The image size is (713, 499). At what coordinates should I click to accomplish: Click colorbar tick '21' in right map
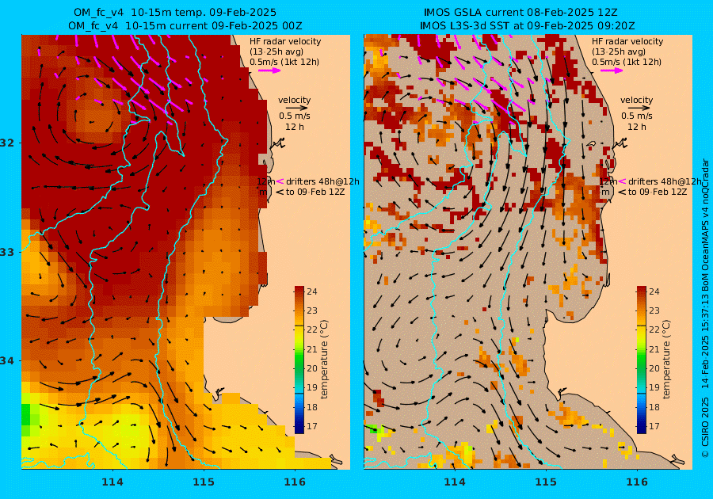[x=654, y=349]
